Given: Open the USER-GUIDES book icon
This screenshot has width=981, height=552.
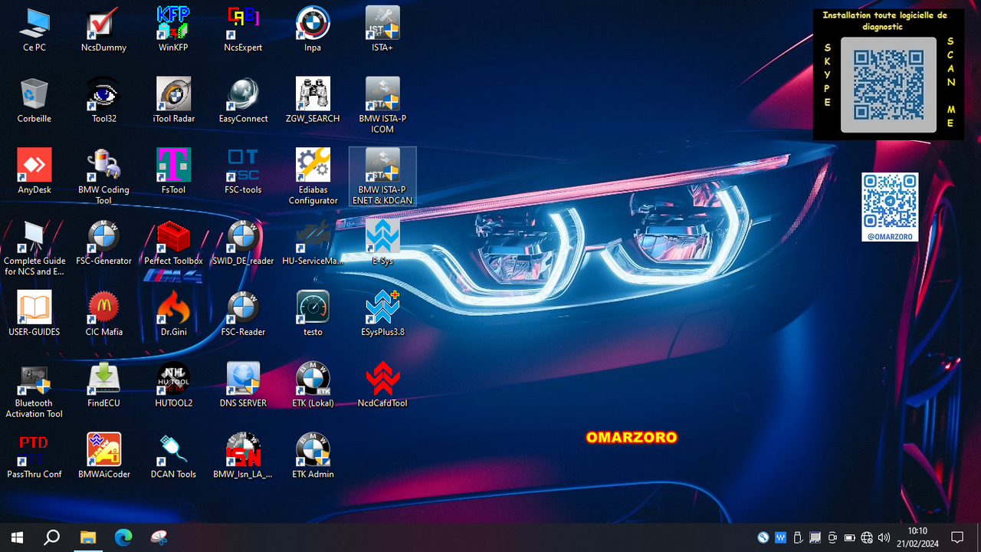Looking at the screenshot, I should (34, 314).
